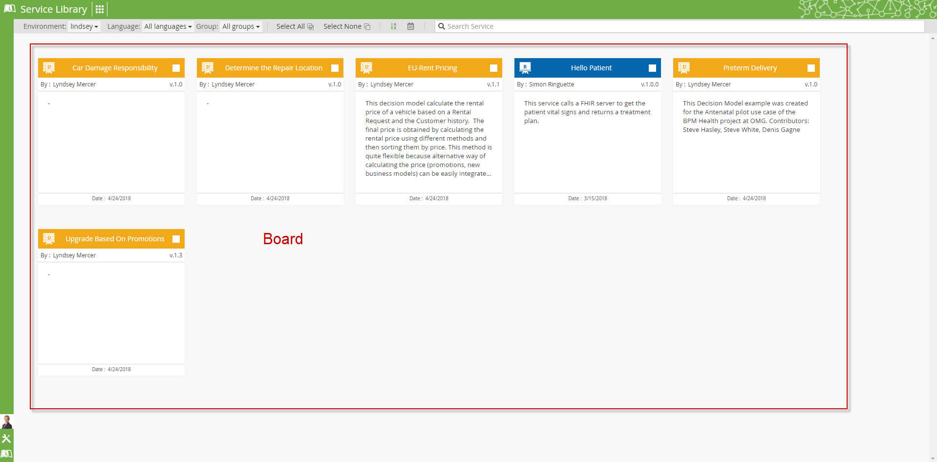Click the sort by date calendar icon
Viewport: 937px width, 462px height.
point(411,26)
